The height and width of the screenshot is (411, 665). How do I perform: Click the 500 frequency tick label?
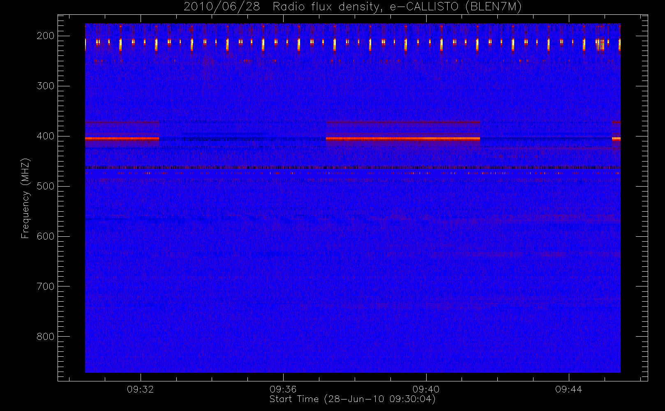click(46, 186)
